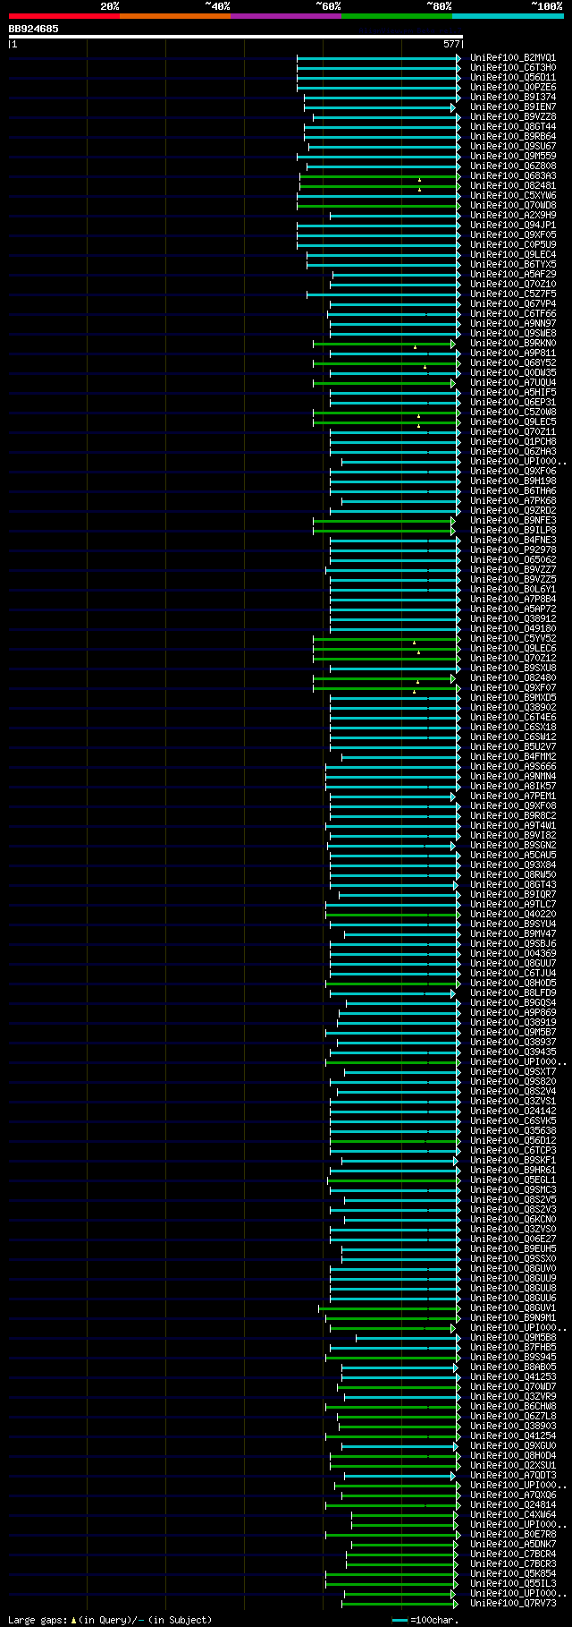Open the UniRef100_C5Z7F5 entry
The height and width of the screenshot is (1627, 572).
(513, 294)
